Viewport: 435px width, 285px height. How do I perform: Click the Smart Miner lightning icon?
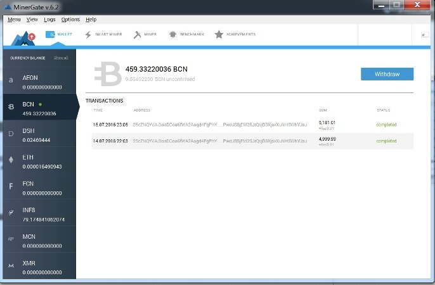click(88, 35)
